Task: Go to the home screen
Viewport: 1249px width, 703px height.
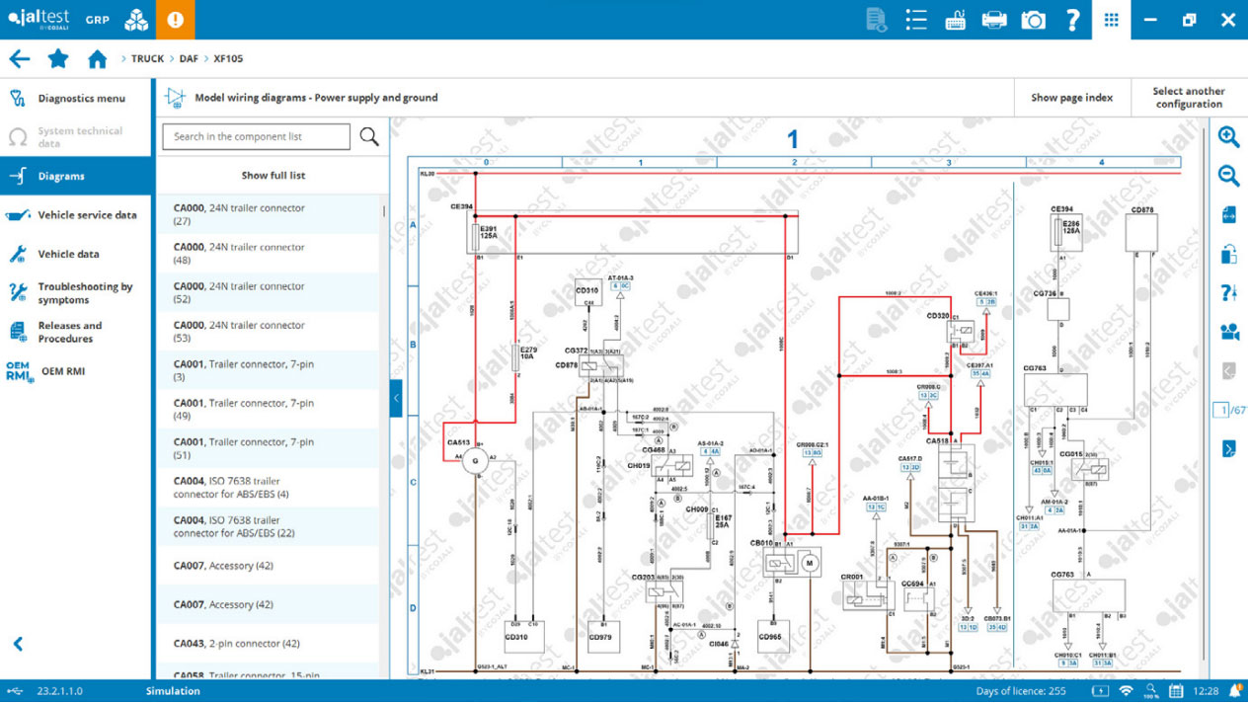Action: pos(97,59)
